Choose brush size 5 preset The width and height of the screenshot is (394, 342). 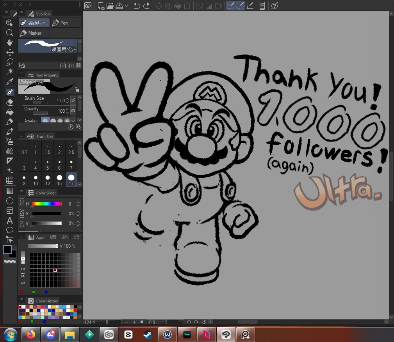(48, 164)
